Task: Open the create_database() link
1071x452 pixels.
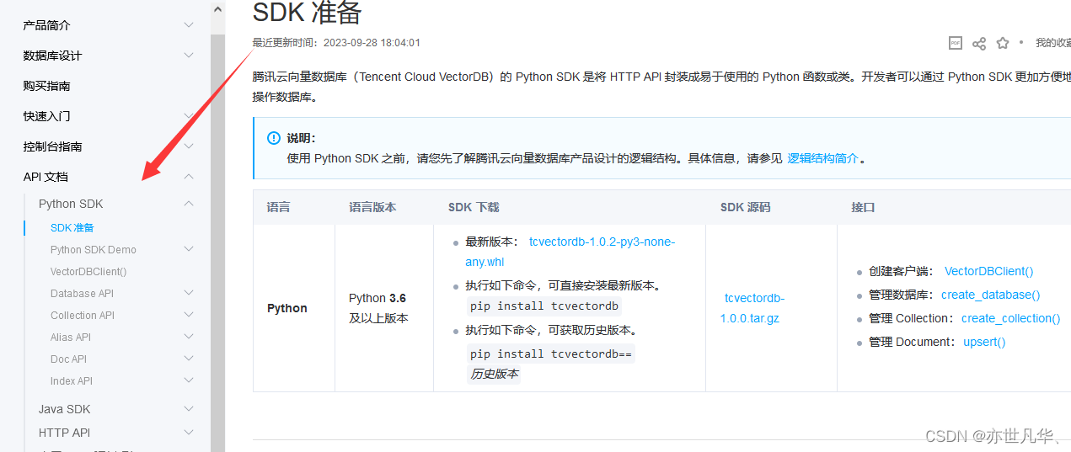Action: click(x=990, y=295)
